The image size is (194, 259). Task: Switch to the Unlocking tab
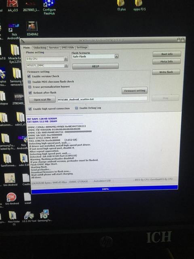coord(40,48)
